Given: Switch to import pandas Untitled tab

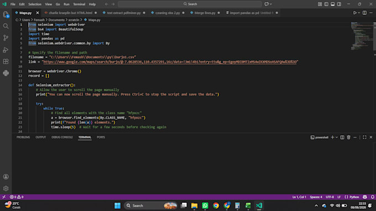Looking at the screenshot, I should (x=251, y=13).
